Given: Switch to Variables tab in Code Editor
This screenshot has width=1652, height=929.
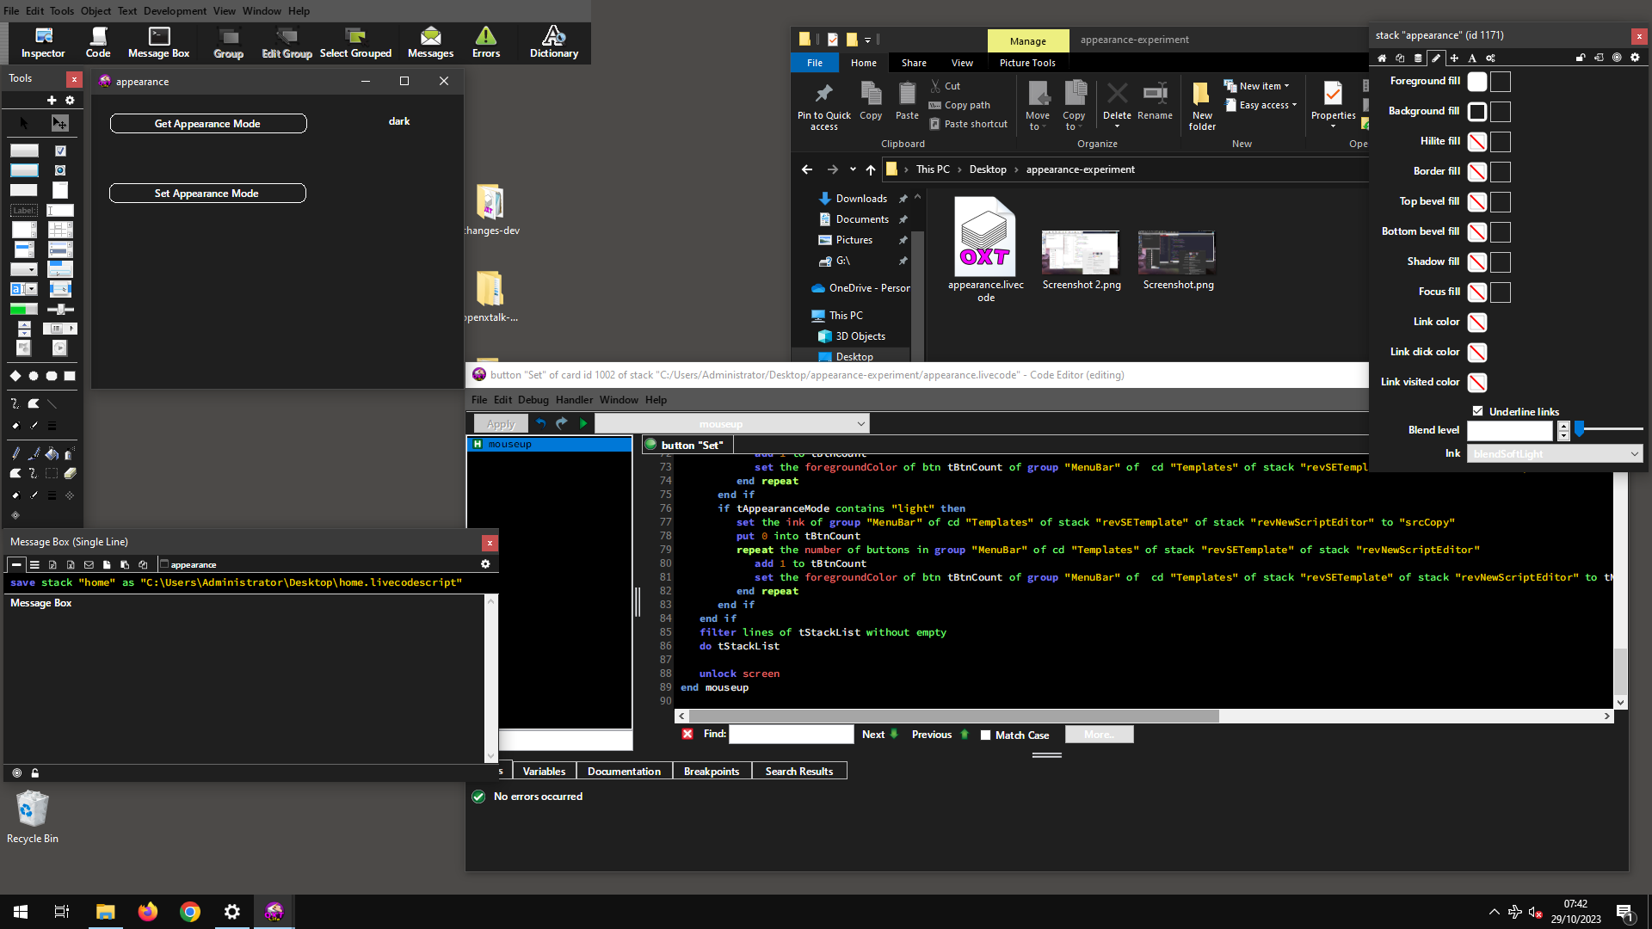Looking at the screenshot, I should (x=544, y=772).
